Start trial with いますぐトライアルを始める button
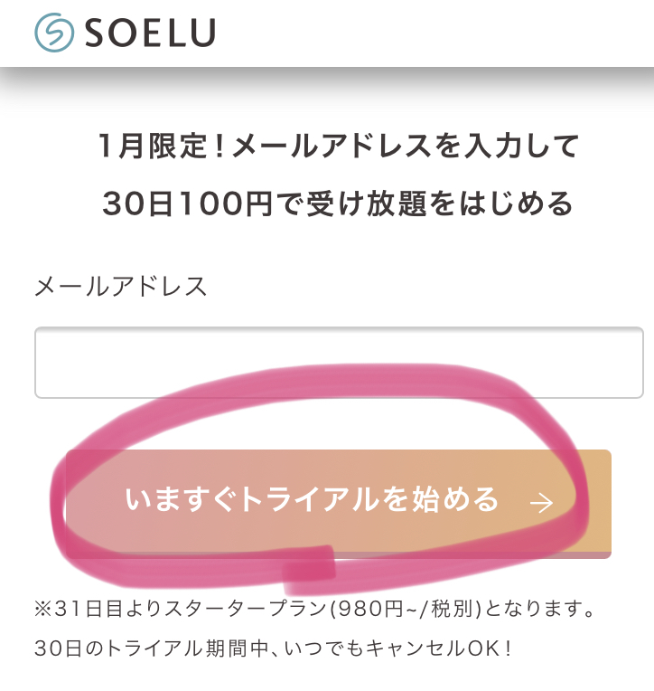Viewport: 654px width, 691px height. [339, 504]
